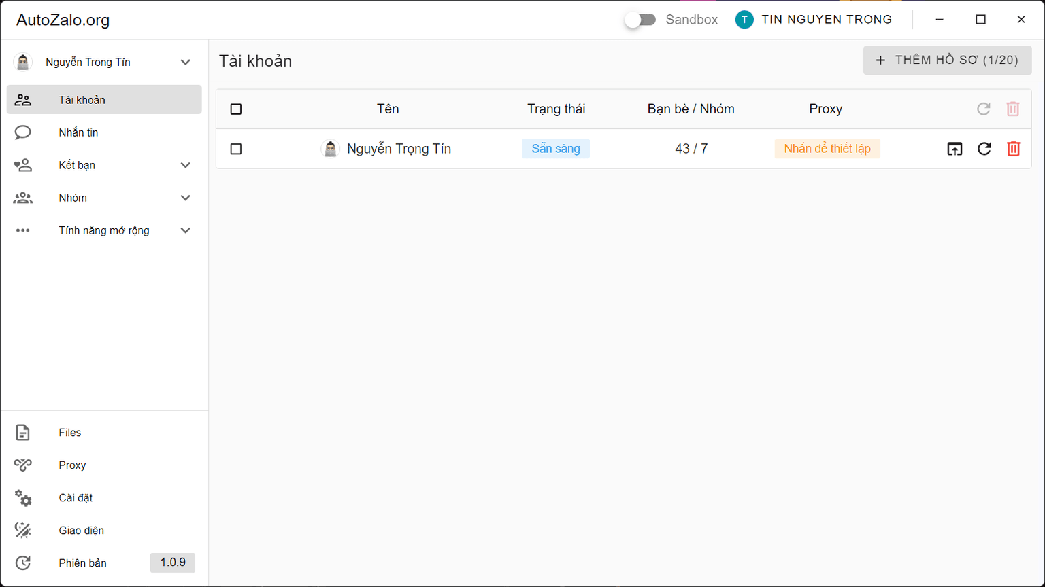This screenshot has width=1045, height=587.
Task: Click the TIN NGUYEN TRONG user profile
Action: point(814,20)
